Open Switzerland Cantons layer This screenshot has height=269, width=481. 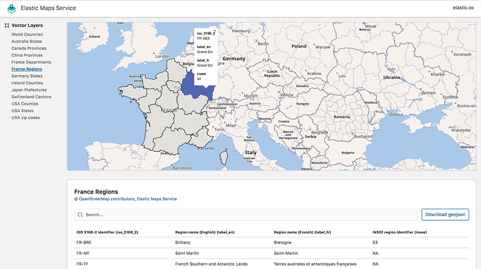(x=31, y=97)
